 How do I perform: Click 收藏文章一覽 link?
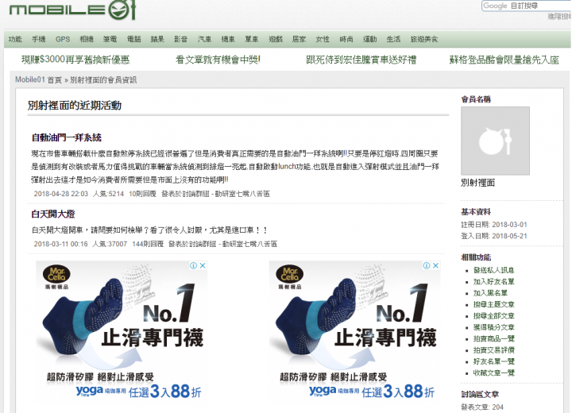click(x=493, y=372)
